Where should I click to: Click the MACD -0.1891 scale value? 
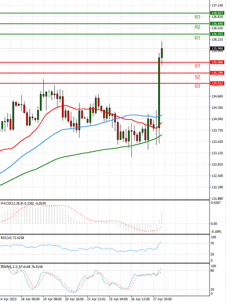pos(216,231)
